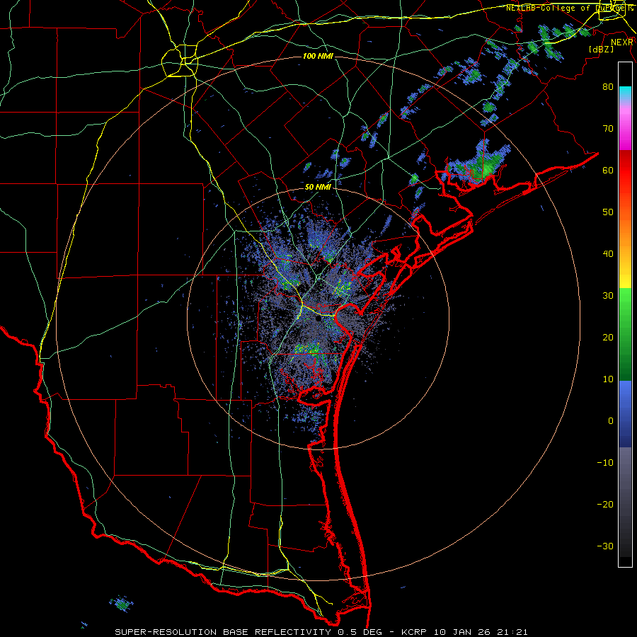637x637 pixels.
Task: Click the -20 value on the dBZ scale
Action: pos(605,504)
